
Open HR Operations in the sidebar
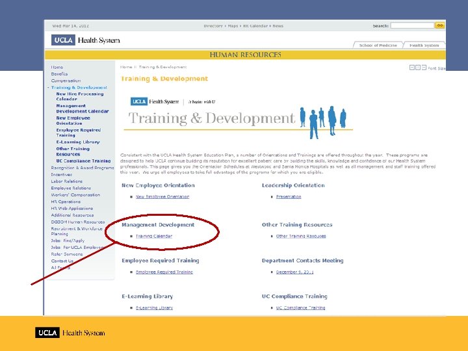coord(66,201)
